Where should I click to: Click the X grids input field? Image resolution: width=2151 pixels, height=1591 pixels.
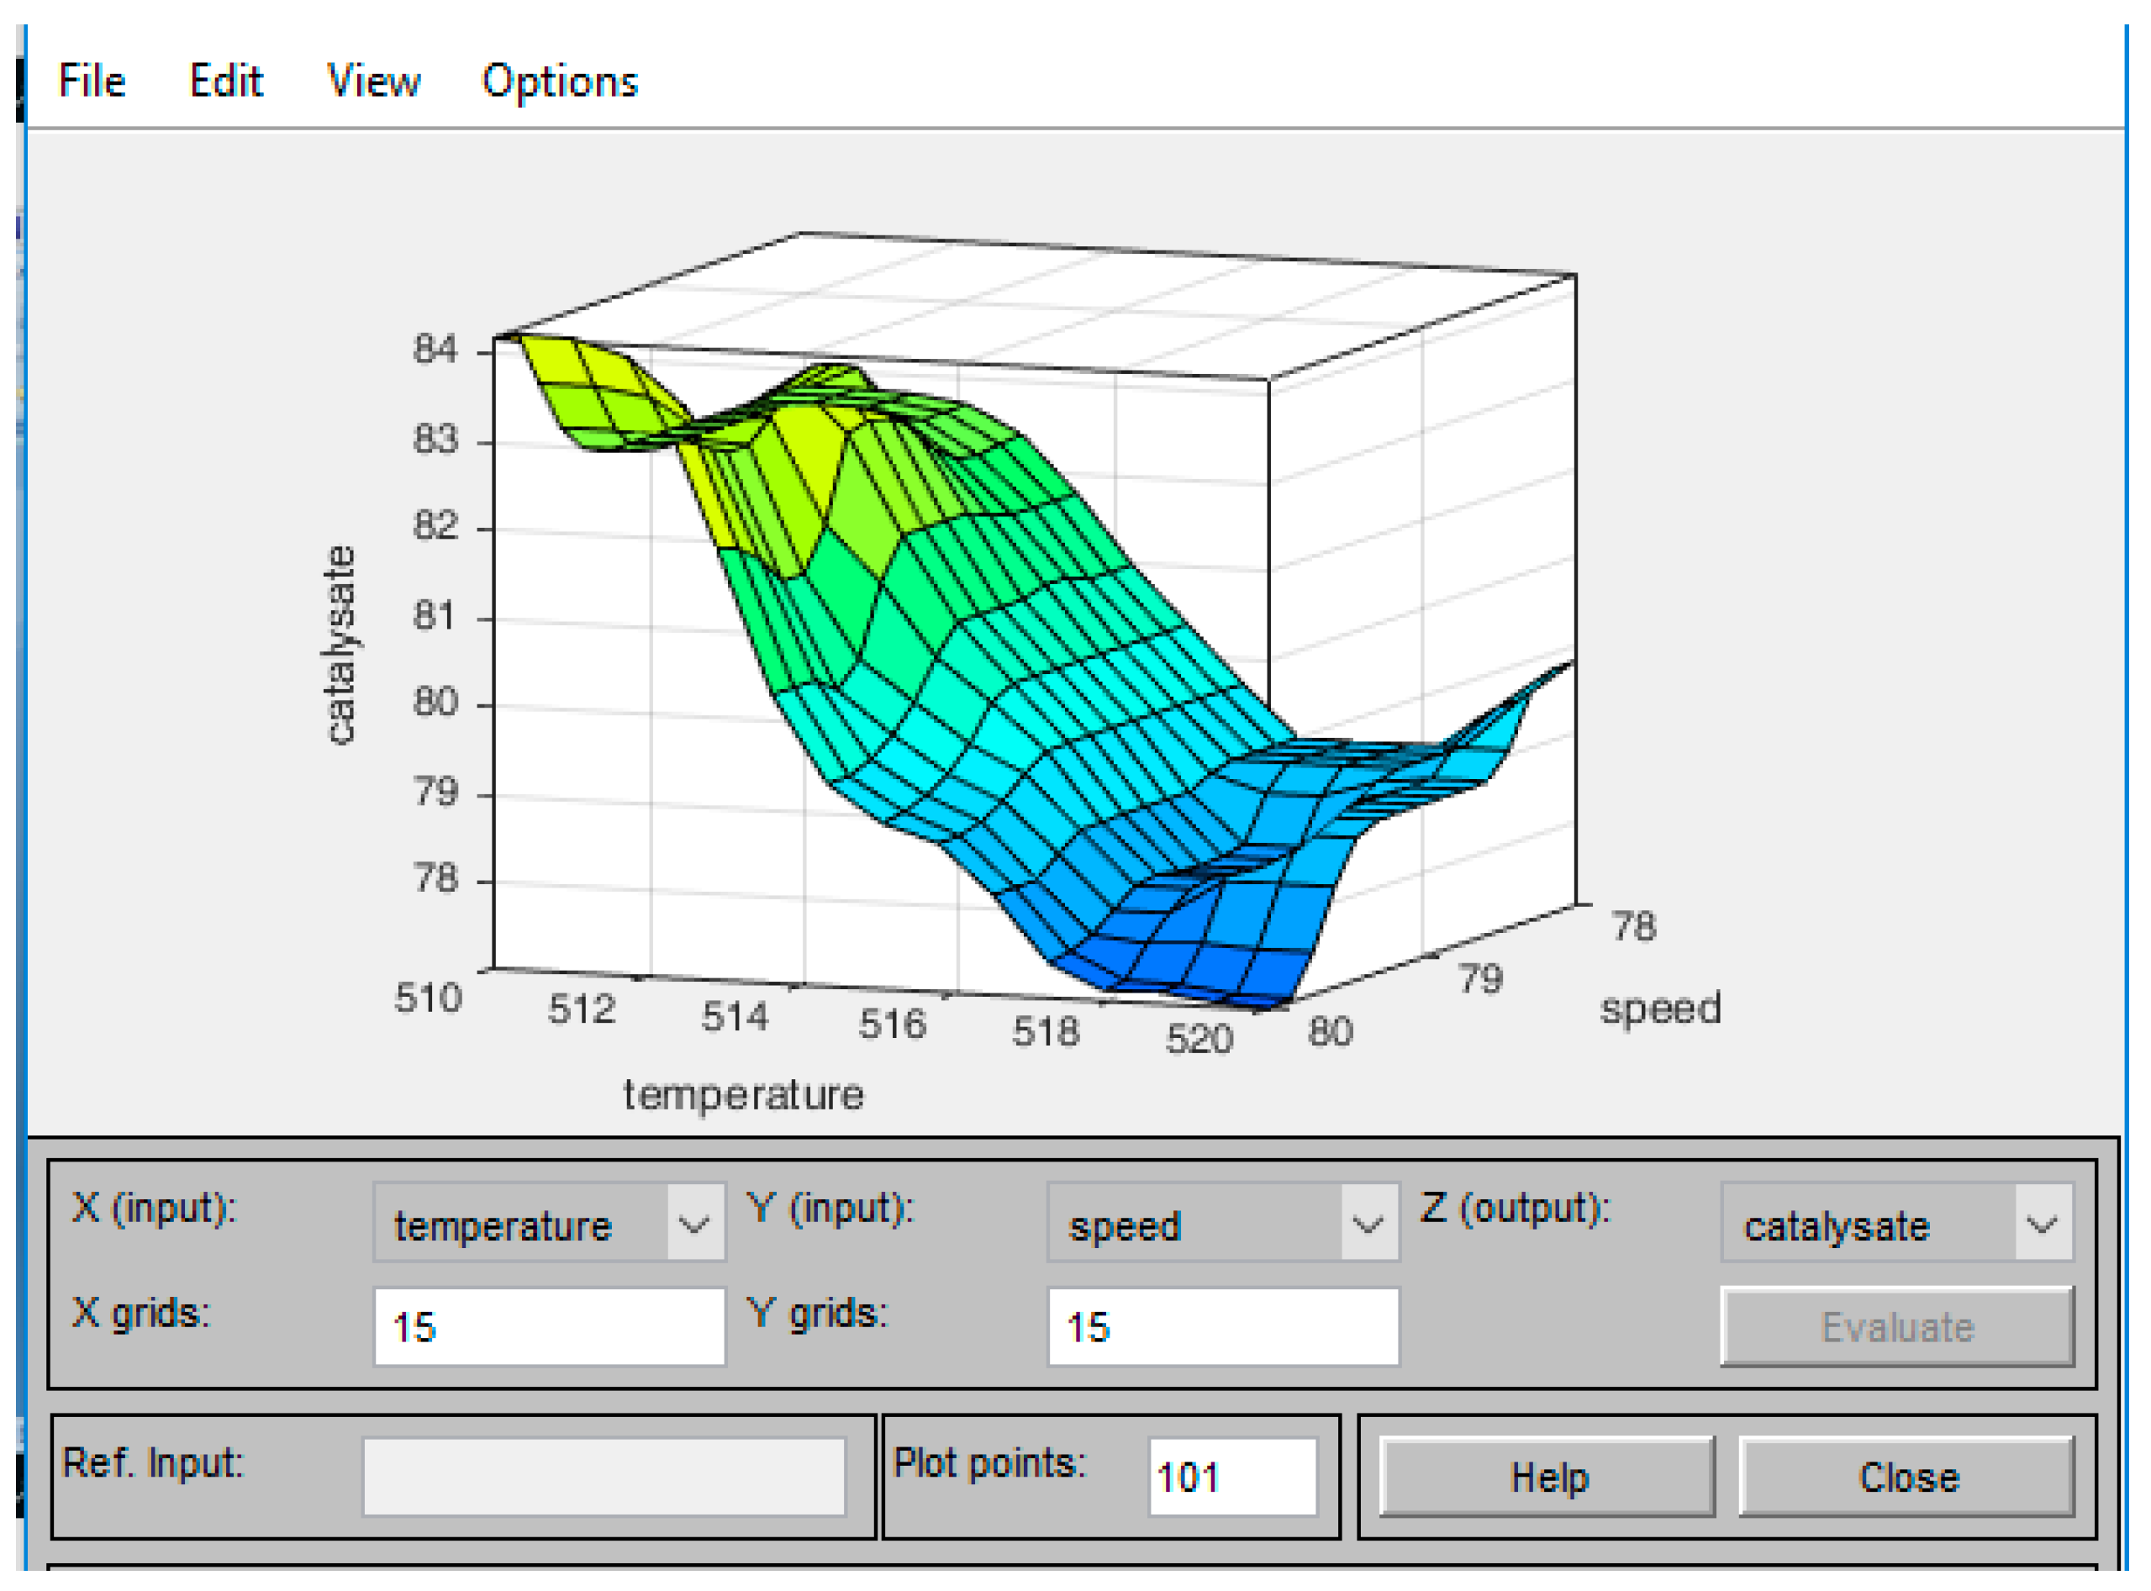click(x=549, y=1328)
